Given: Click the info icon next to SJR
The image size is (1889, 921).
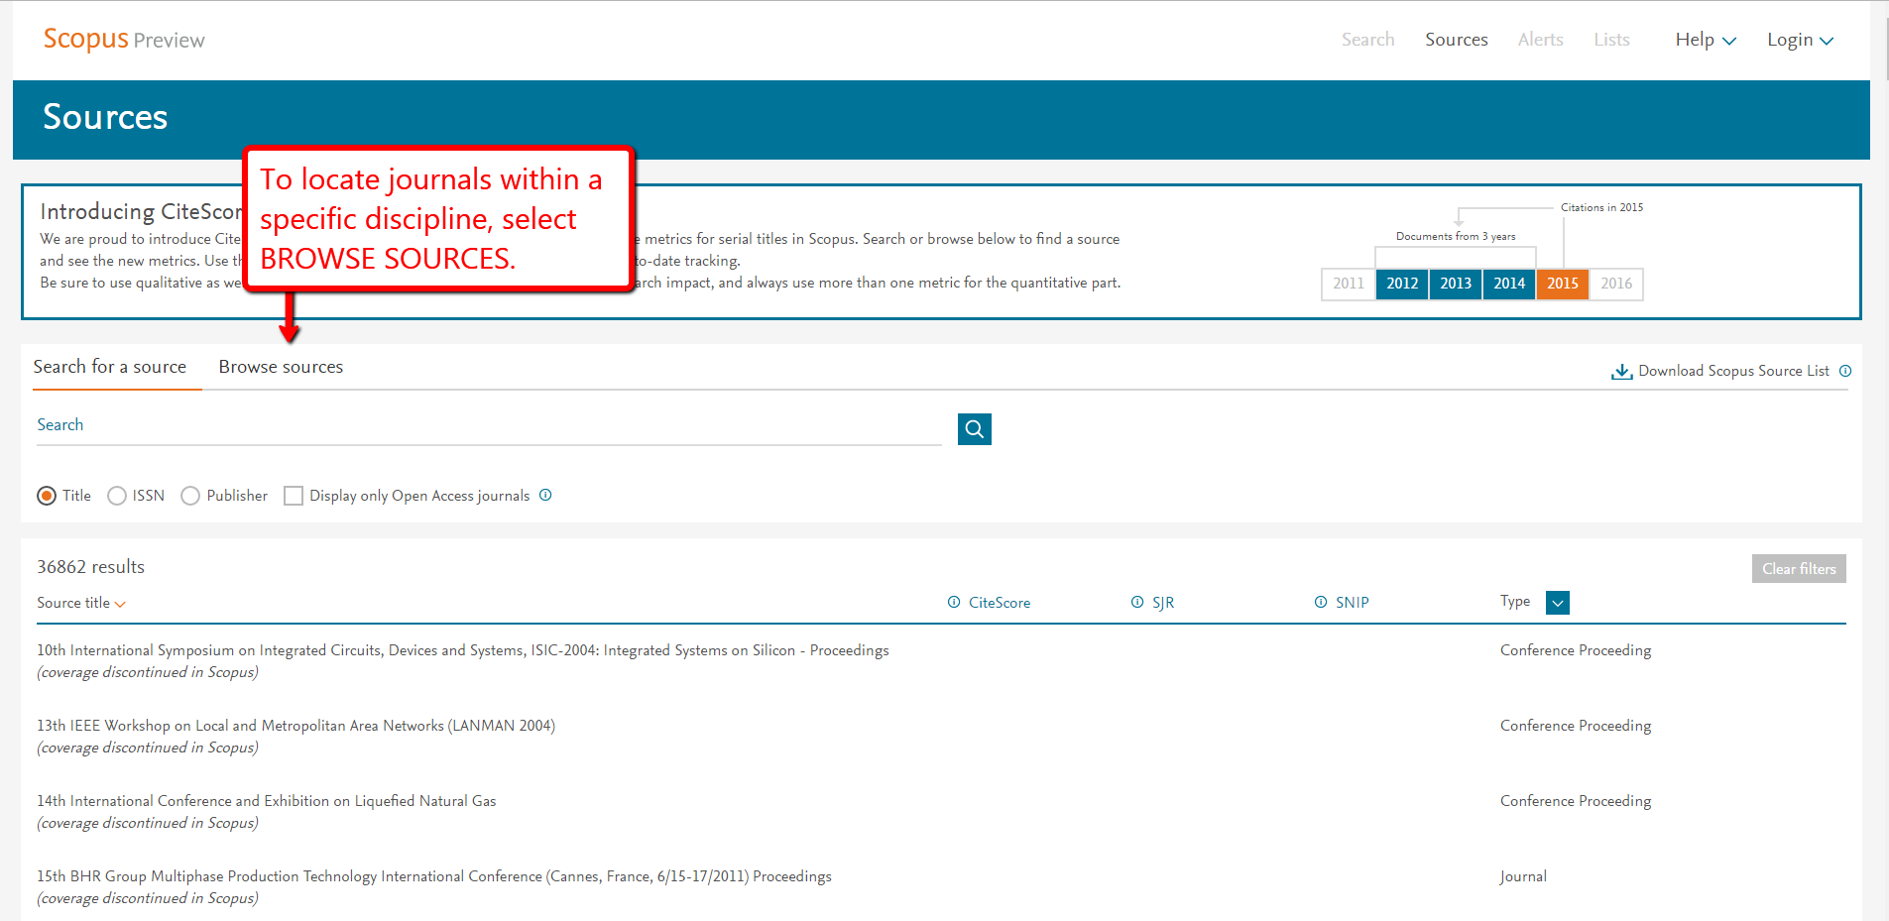Looking at the screenshot, I should 1137,602.
